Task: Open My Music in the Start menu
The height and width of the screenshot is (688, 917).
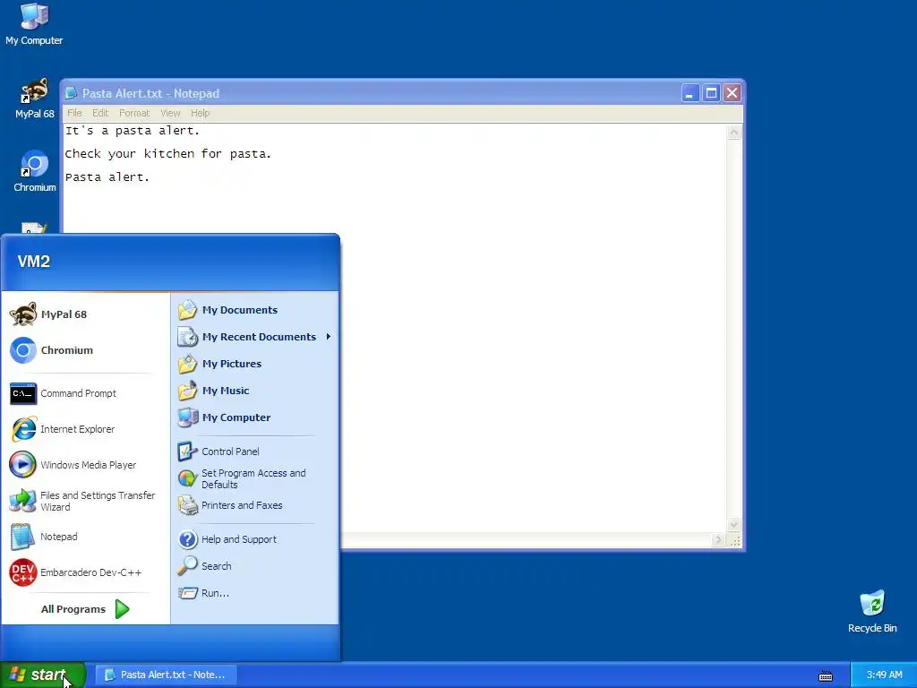Action: [x=254, y=391]
